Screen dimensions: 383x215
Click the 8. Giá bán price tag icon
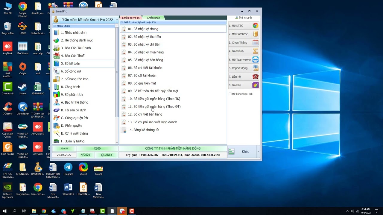pyautogui.click(x=255, y=85)
